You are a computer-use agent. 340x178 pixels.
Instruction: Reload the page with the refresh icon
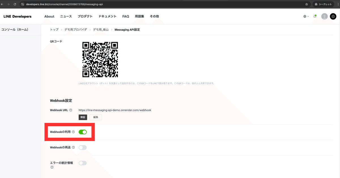[x=15, y=4]
